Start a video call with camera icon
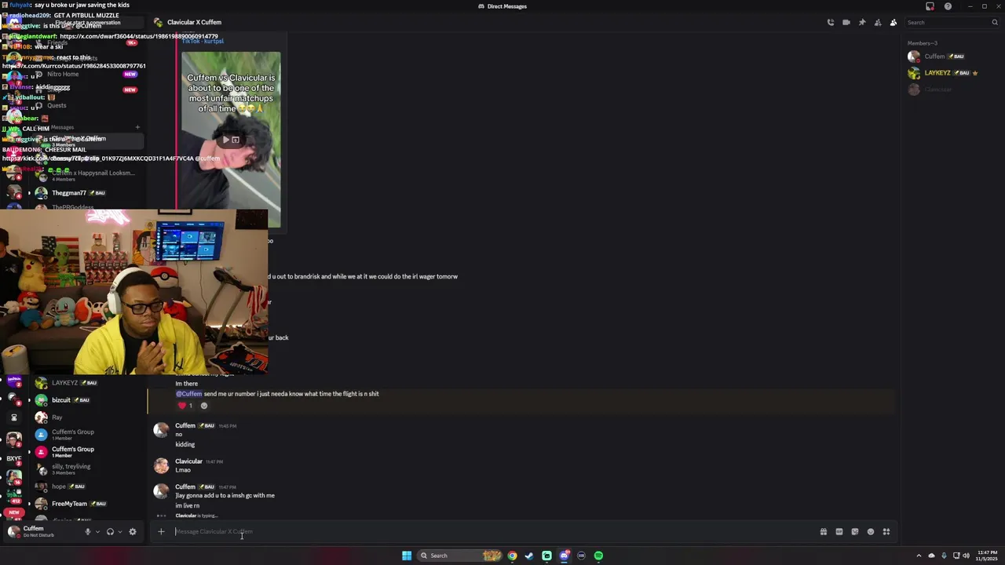This screenshot has width=1005, height=565. pos(846,22)
